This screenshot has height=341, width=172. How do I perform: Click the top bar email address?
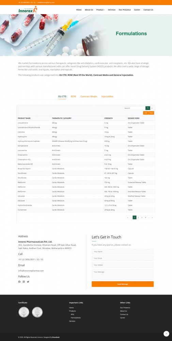[x=46, y=2]
